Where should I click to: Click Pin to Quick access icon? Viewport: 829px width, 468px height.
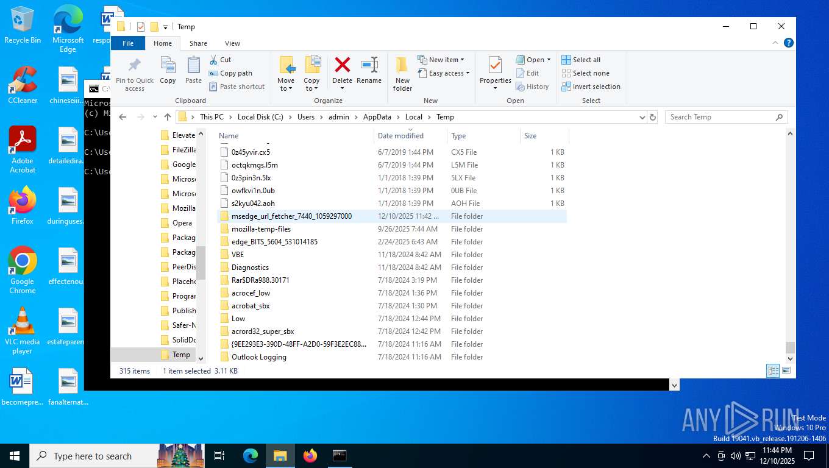[135, 74]
